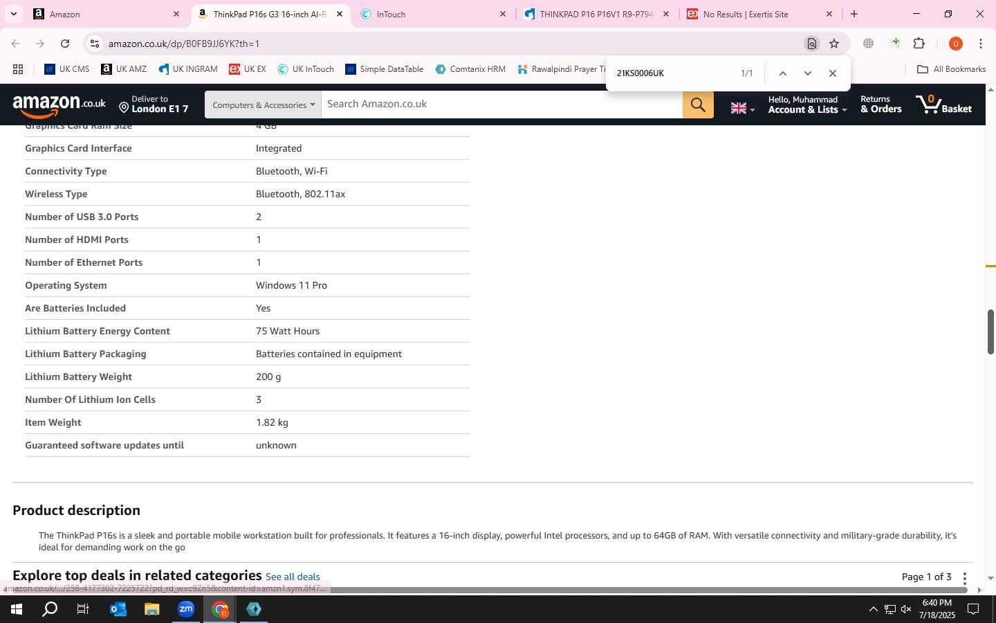Bookmark this page with the star icon

pos(834,44)
